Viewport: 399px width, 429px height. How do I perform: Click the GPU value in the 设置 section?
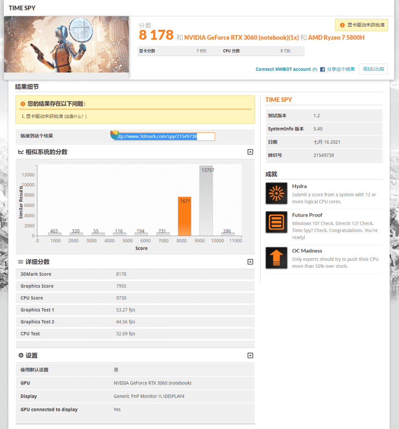tap(153, 383)
